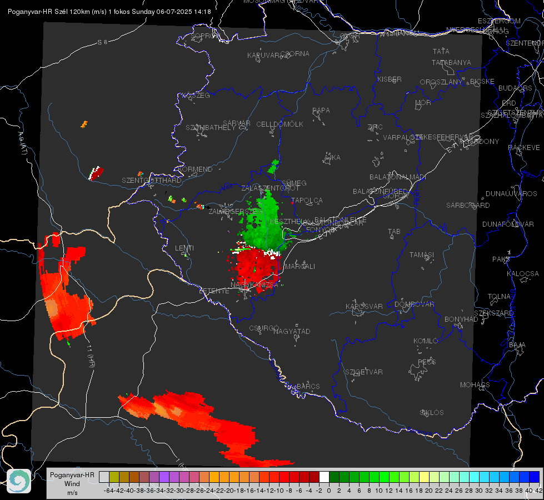Image resolution: width=544 pixels, height=500 pixels.
Task: Click the CELLDÖMÖLK label
Action: point(280,124)
